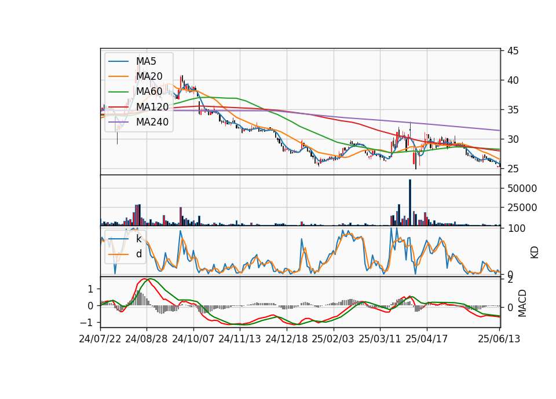Click the MA60 legend label
This screenshot has height=399, width=556.
tap(149, 91)
